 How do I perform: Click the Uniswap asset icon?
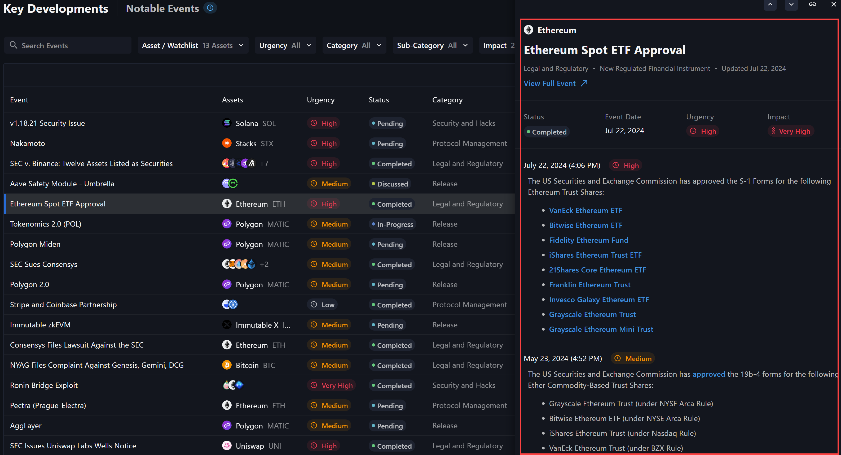(227, 445)
